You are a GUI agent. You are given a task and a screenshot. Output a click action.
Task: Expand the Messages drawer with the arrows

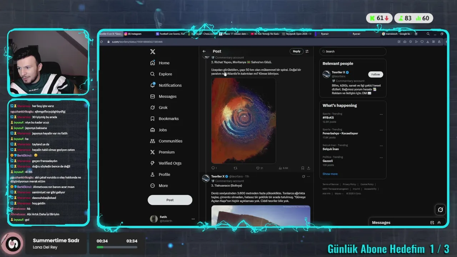click(439, 222)
